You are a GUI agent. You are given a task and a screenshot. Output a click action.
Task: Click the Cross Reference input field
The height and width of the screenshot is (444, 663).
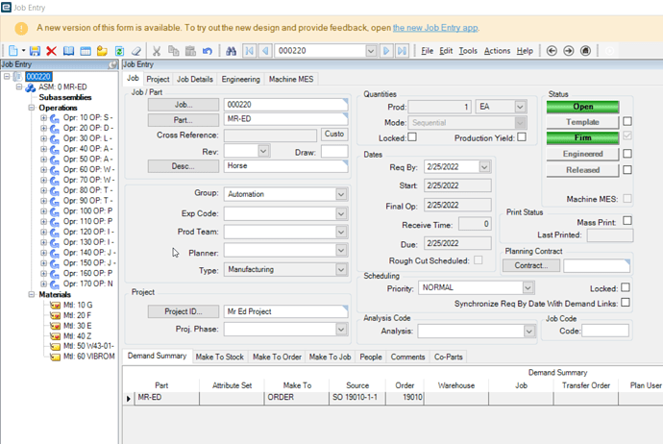[270, 136]
